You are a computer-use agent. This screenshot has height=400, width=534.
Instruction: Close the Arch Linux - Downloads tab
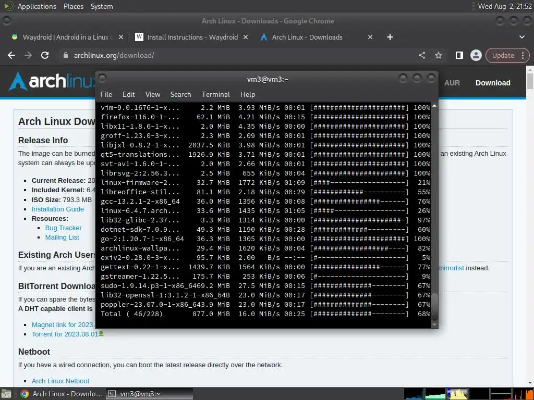[x=370, y=37]
